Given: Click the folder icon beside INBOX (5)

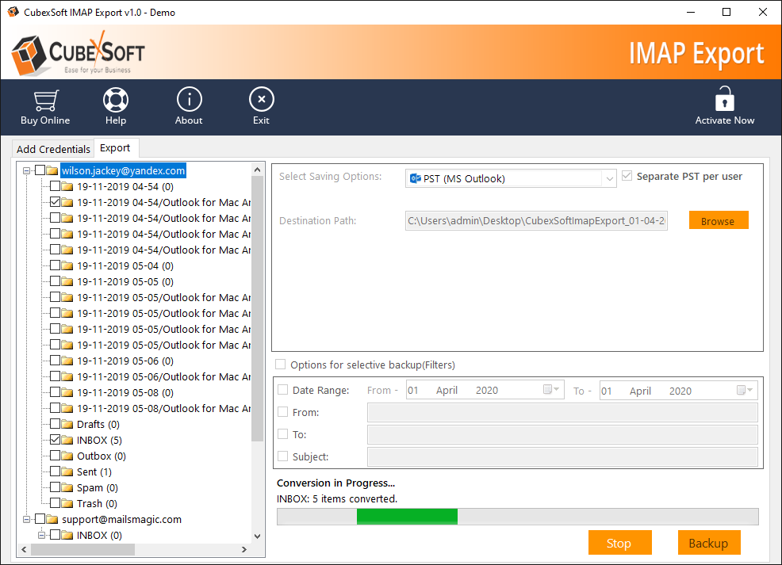Looking at the screenshot, I should pyautogui.click(x=67, y=441).
